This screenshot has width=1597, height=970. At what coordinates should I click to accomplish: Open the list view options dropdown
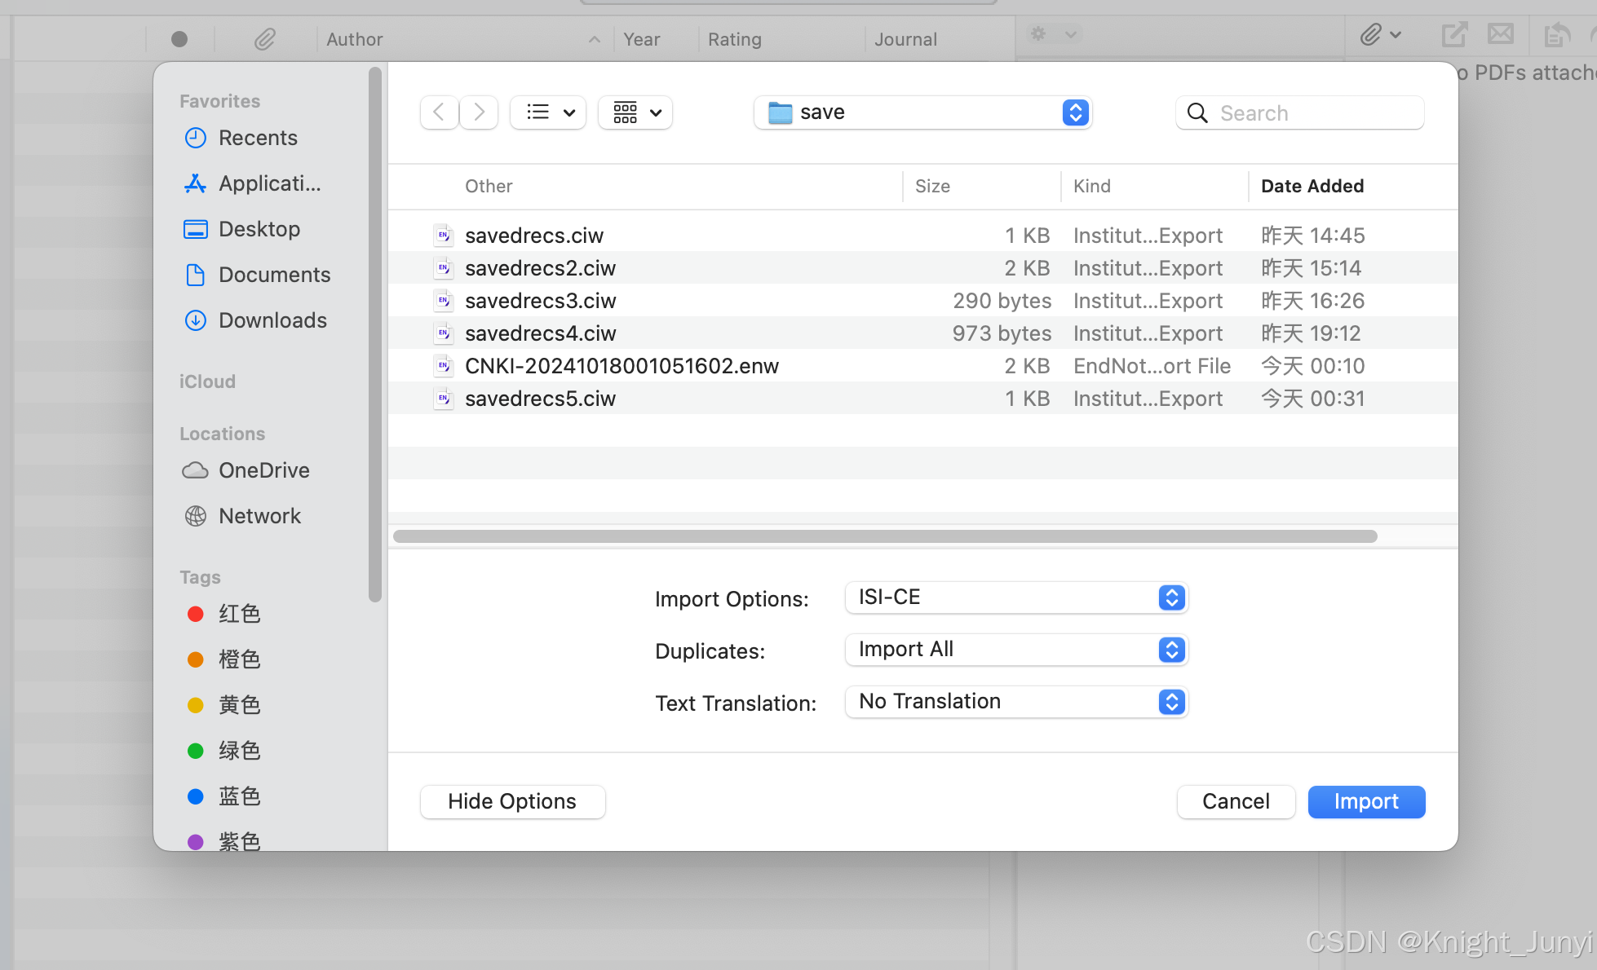pyautogui.click(x=548, y=112)
